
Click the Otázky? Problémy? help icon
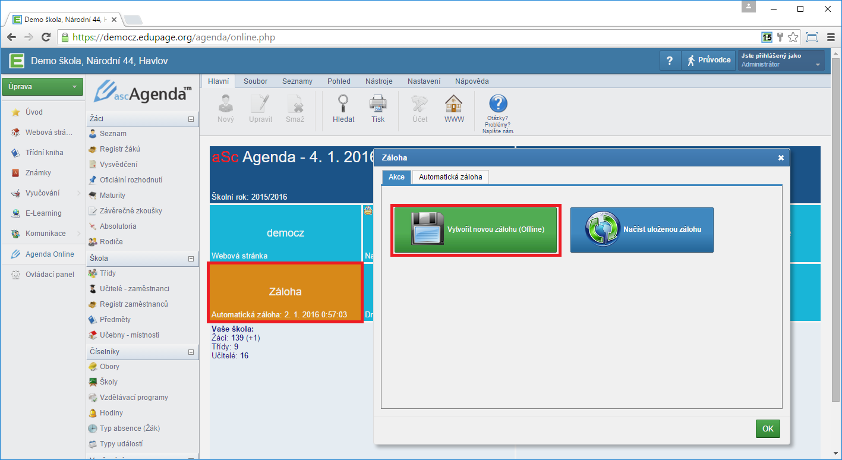pyautogui.click(x=498, y=114)
